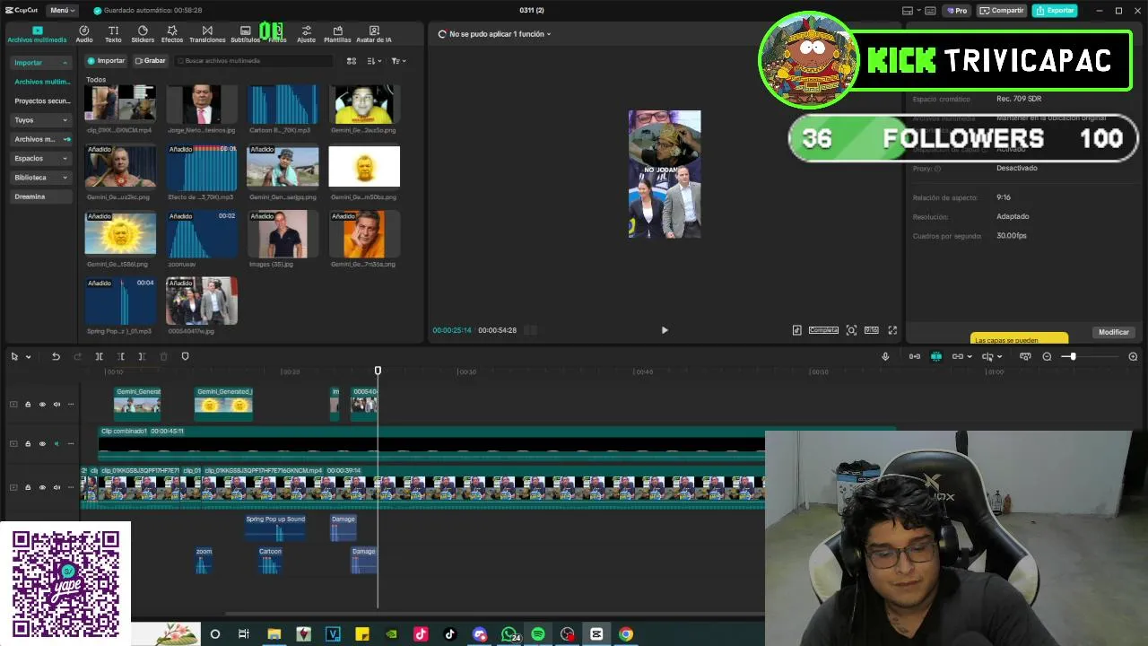Click the trim left side tool
The image size is (1148, 646).
pyautogui.click(x=120, y=356)
